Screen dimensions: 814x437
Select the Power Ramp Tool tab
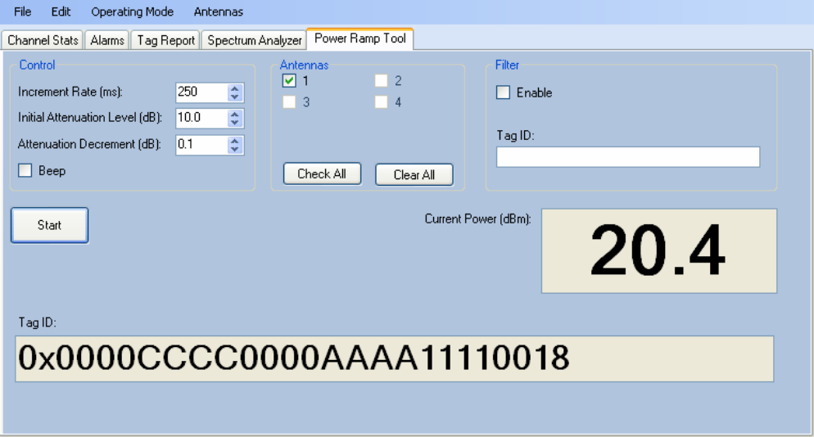[360, 38]
